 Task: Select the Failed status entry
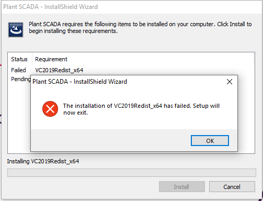18,70
